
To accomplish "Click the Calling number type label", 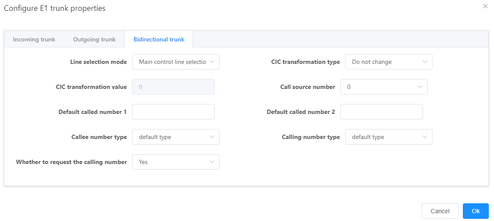I will click(x=311, y=137).
